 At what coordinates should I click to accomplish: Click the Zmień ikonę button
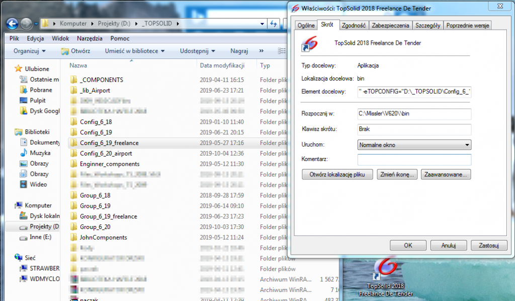coord(397,175)
